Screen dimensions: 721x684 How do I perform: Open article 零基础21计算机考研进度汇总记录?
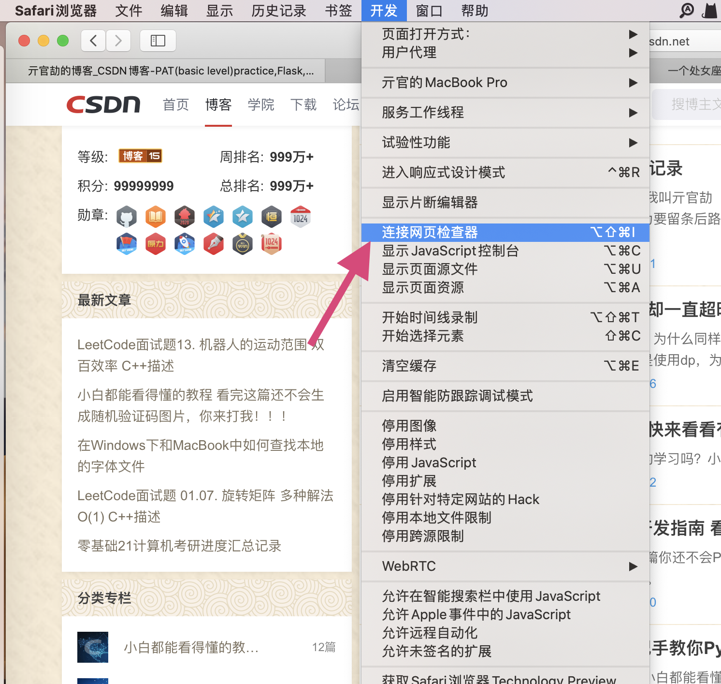(x=179, y=546)
